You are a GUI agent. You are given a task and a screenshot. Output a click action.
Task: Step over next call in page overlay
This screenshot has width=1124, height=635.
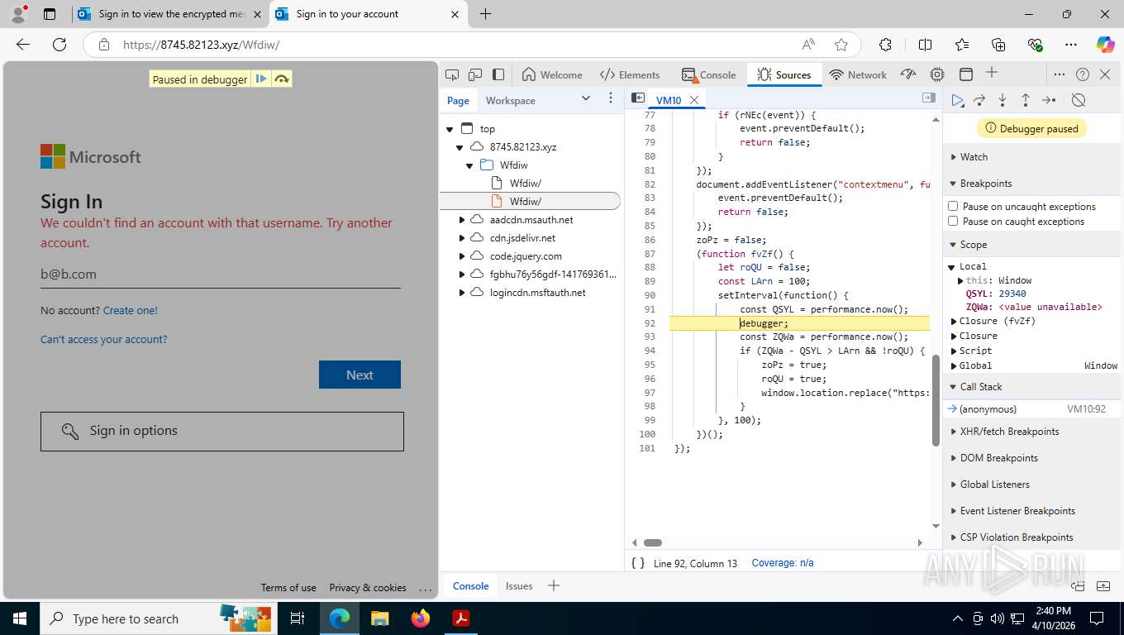[x=282, y=79]
